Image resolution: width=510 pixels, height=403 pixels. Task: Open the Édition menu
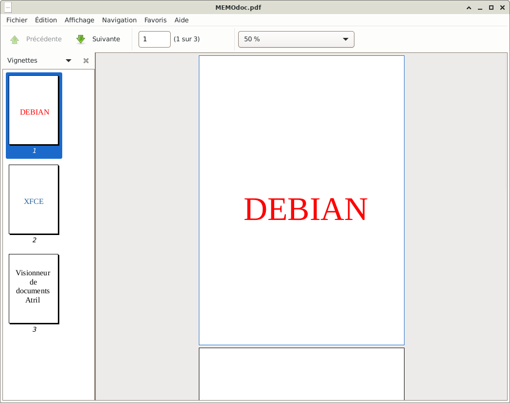tap(46, 20)
